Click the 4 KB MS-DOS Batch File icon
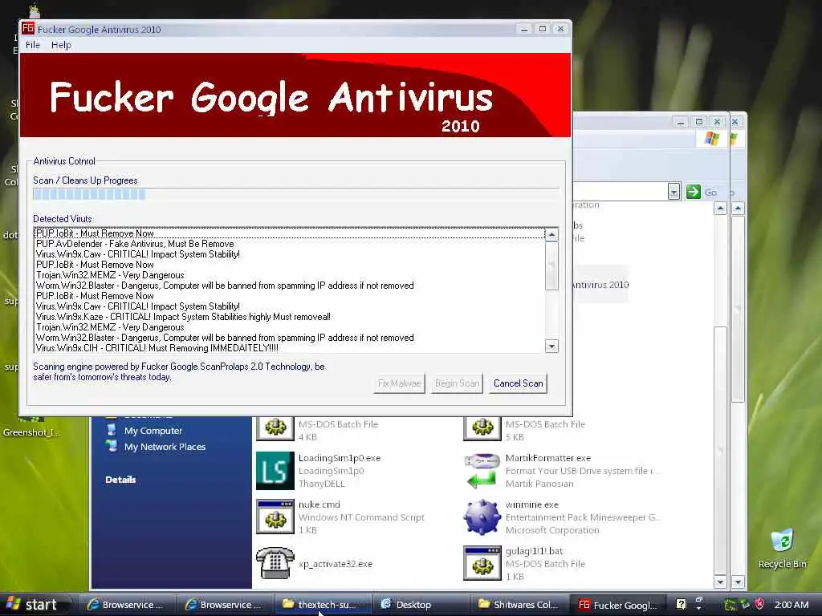The height and width of the screenshot is (616, 822). [x=275, y=428]
